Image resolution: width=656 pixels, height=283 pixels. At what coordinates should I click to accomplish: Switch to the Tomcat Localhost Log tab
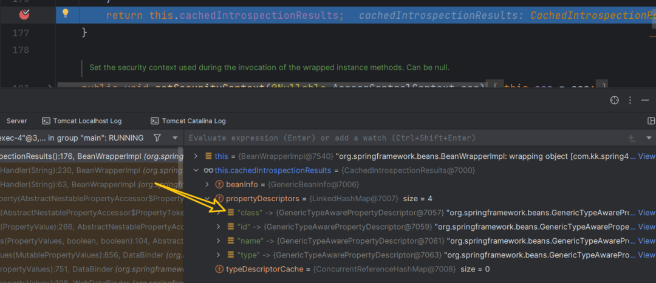click(82, 121)
